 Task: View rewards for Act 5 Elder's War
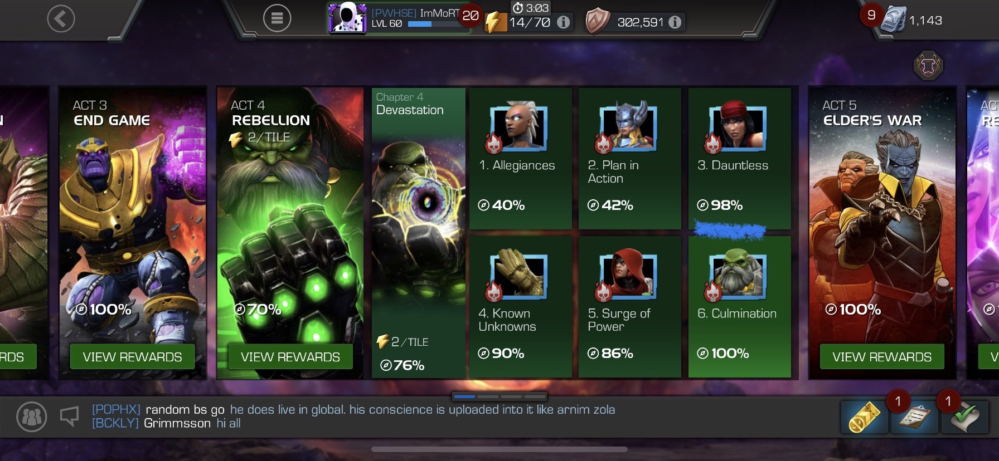[x=882, y=357]
